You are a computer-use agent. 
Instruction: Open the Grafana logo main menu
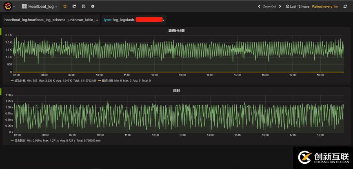[x=8, y=7]
